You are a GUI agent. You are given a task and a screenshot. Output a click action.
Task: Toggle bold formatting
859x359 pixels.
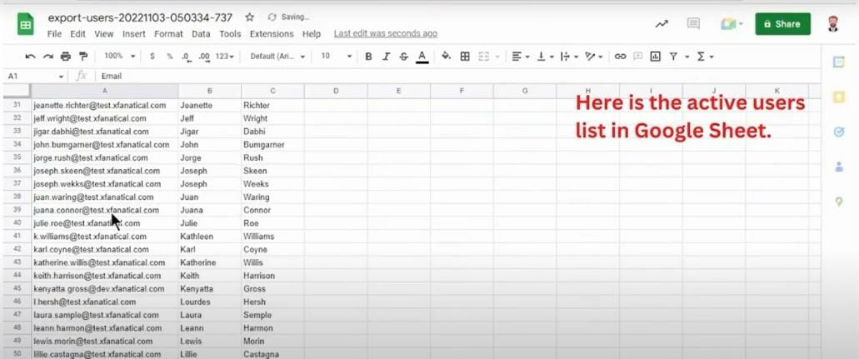pos(369,57)
